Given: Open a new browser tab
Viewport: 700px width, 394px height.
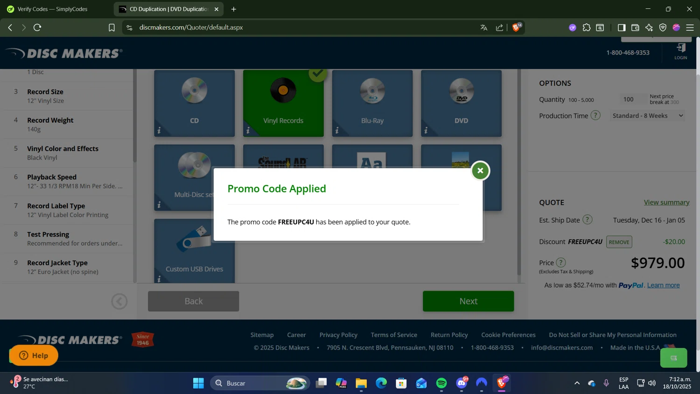Looking at the screenshot, I should [234, 9].
